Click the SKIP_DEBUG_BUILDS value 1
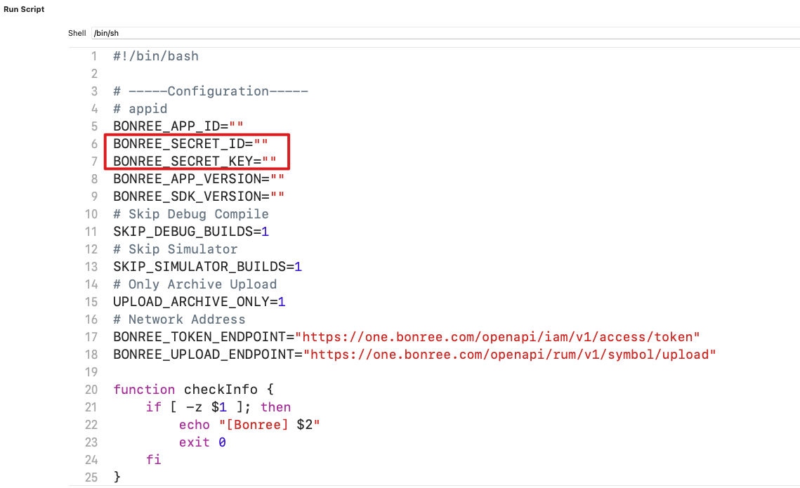Screen dimensions: 800x488 (265, 232)
